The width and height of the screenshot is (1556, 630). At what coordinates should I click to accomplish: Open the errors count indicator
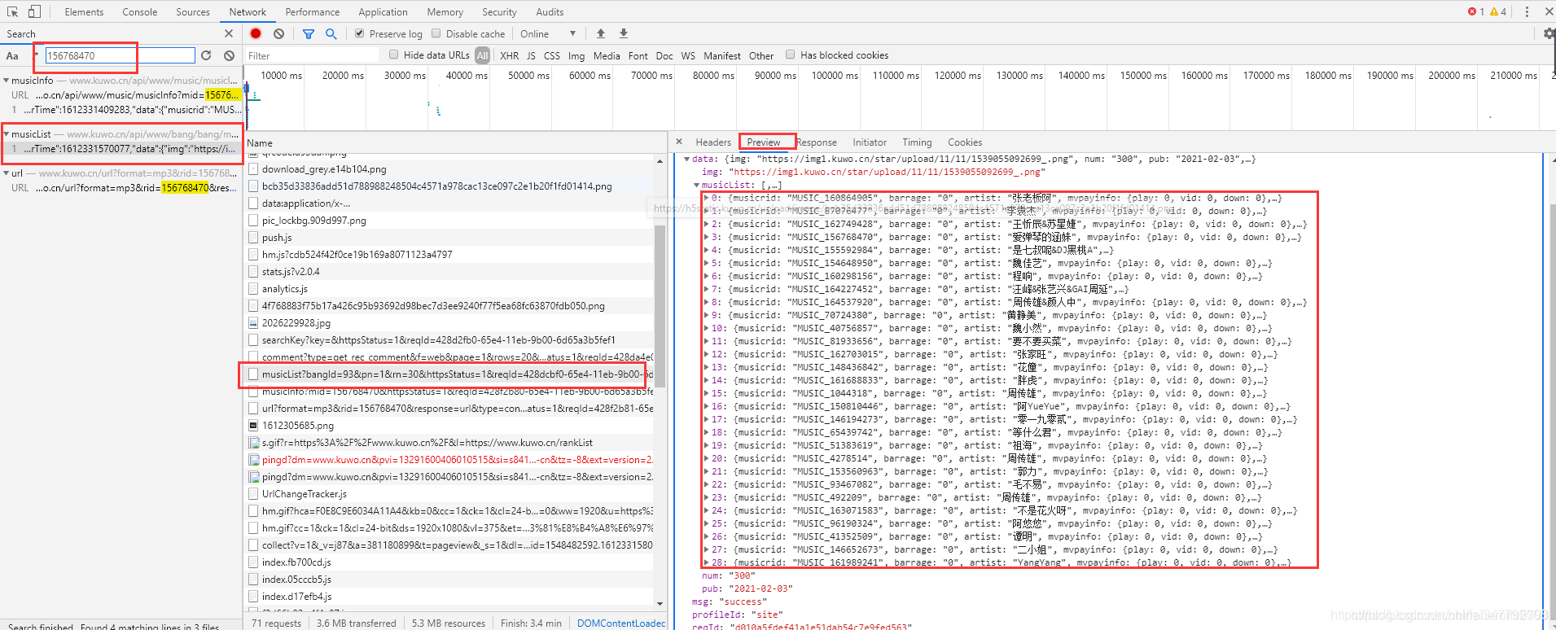(1475, 11)
